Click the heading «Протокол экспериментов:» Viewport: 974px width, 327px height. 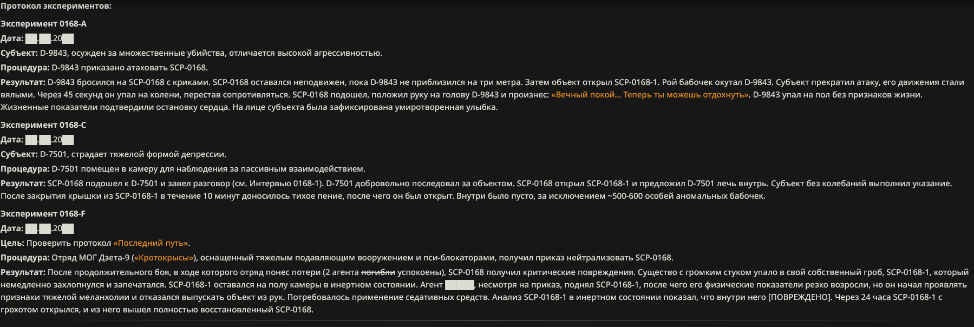(56, 6)
